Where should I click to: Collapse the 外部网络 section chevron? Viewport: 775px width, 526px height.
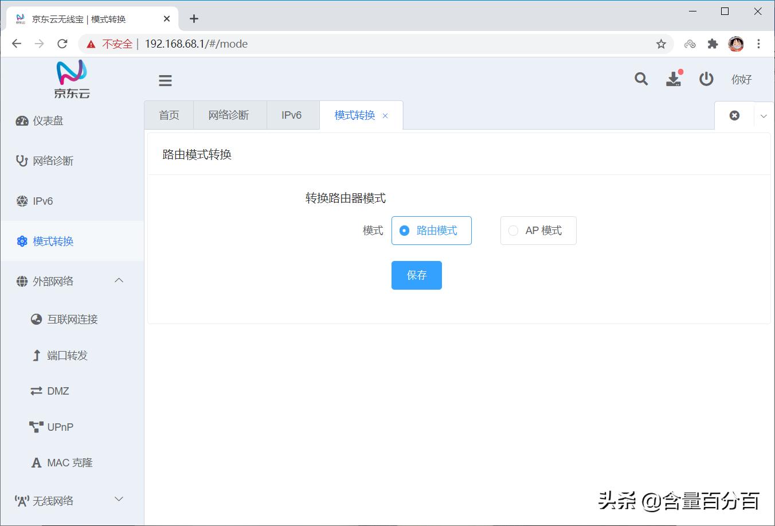119,280
